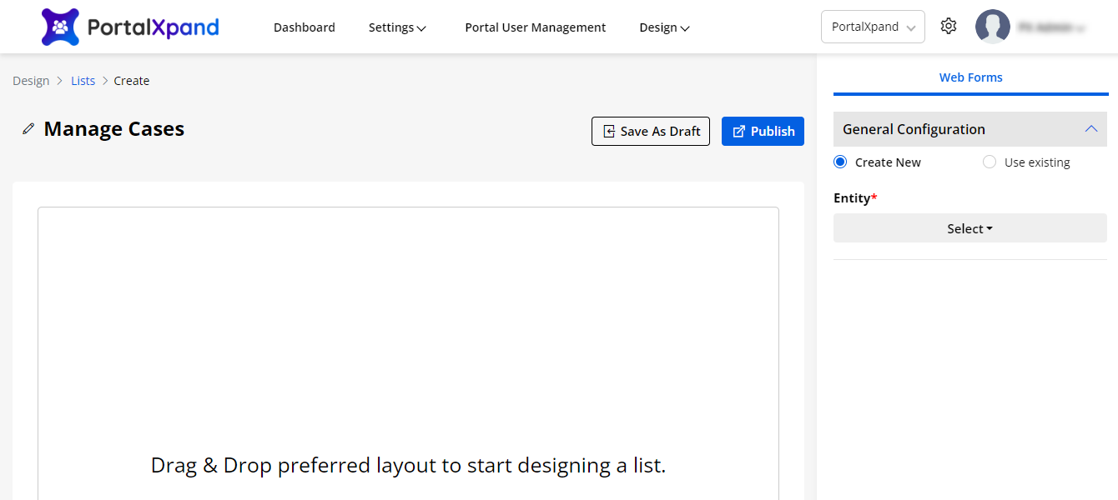Open the Entity Select dropdown
This screenshot has width=1118, height=500.
pyautogui.click(x=969, y=228)
